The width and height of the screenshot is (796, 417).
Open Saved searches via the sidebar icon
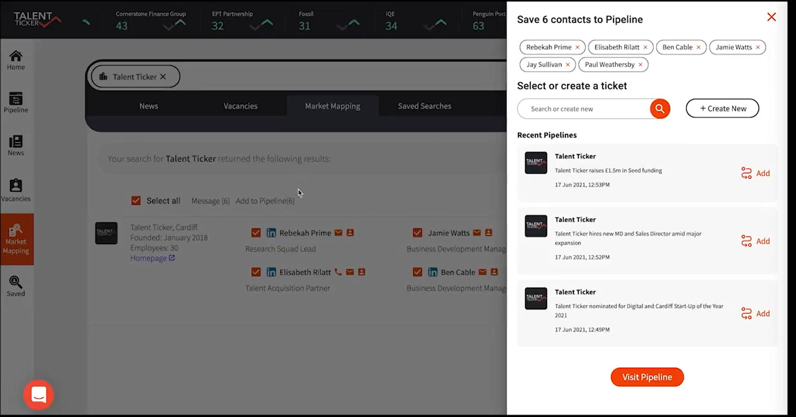pyautogui.click(x=16, y=286)
